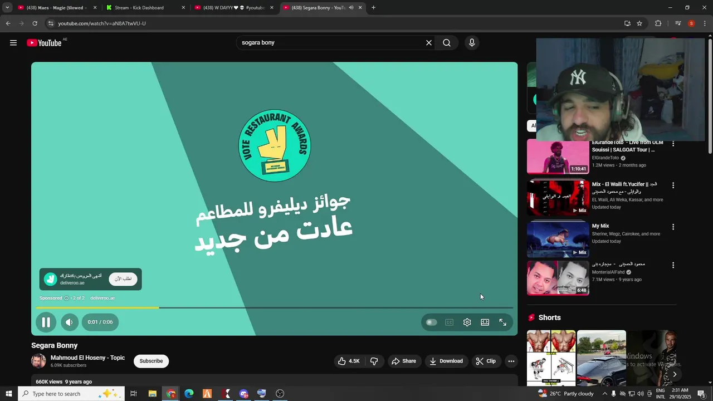
Task: Seek on the video progress bar
Action: (x=274, y=307)
